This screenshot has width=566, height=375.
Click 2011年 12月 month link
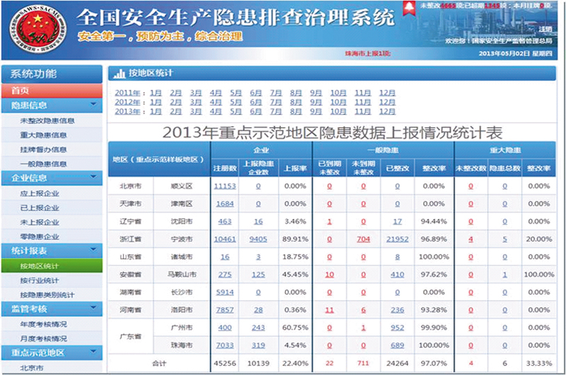[x=387, y=93]
